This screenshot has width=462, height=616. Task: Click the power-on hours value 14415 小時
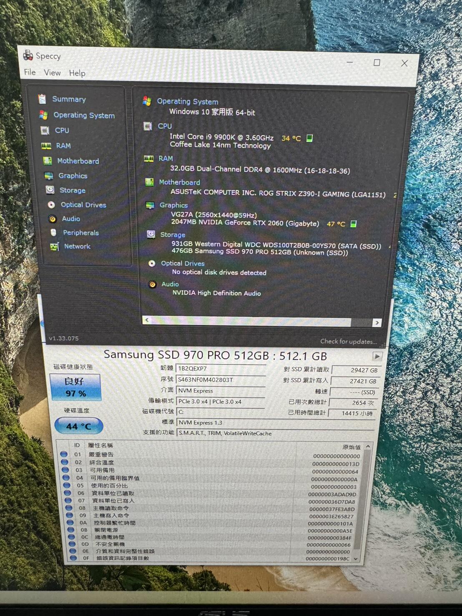(x=352, y=413)
